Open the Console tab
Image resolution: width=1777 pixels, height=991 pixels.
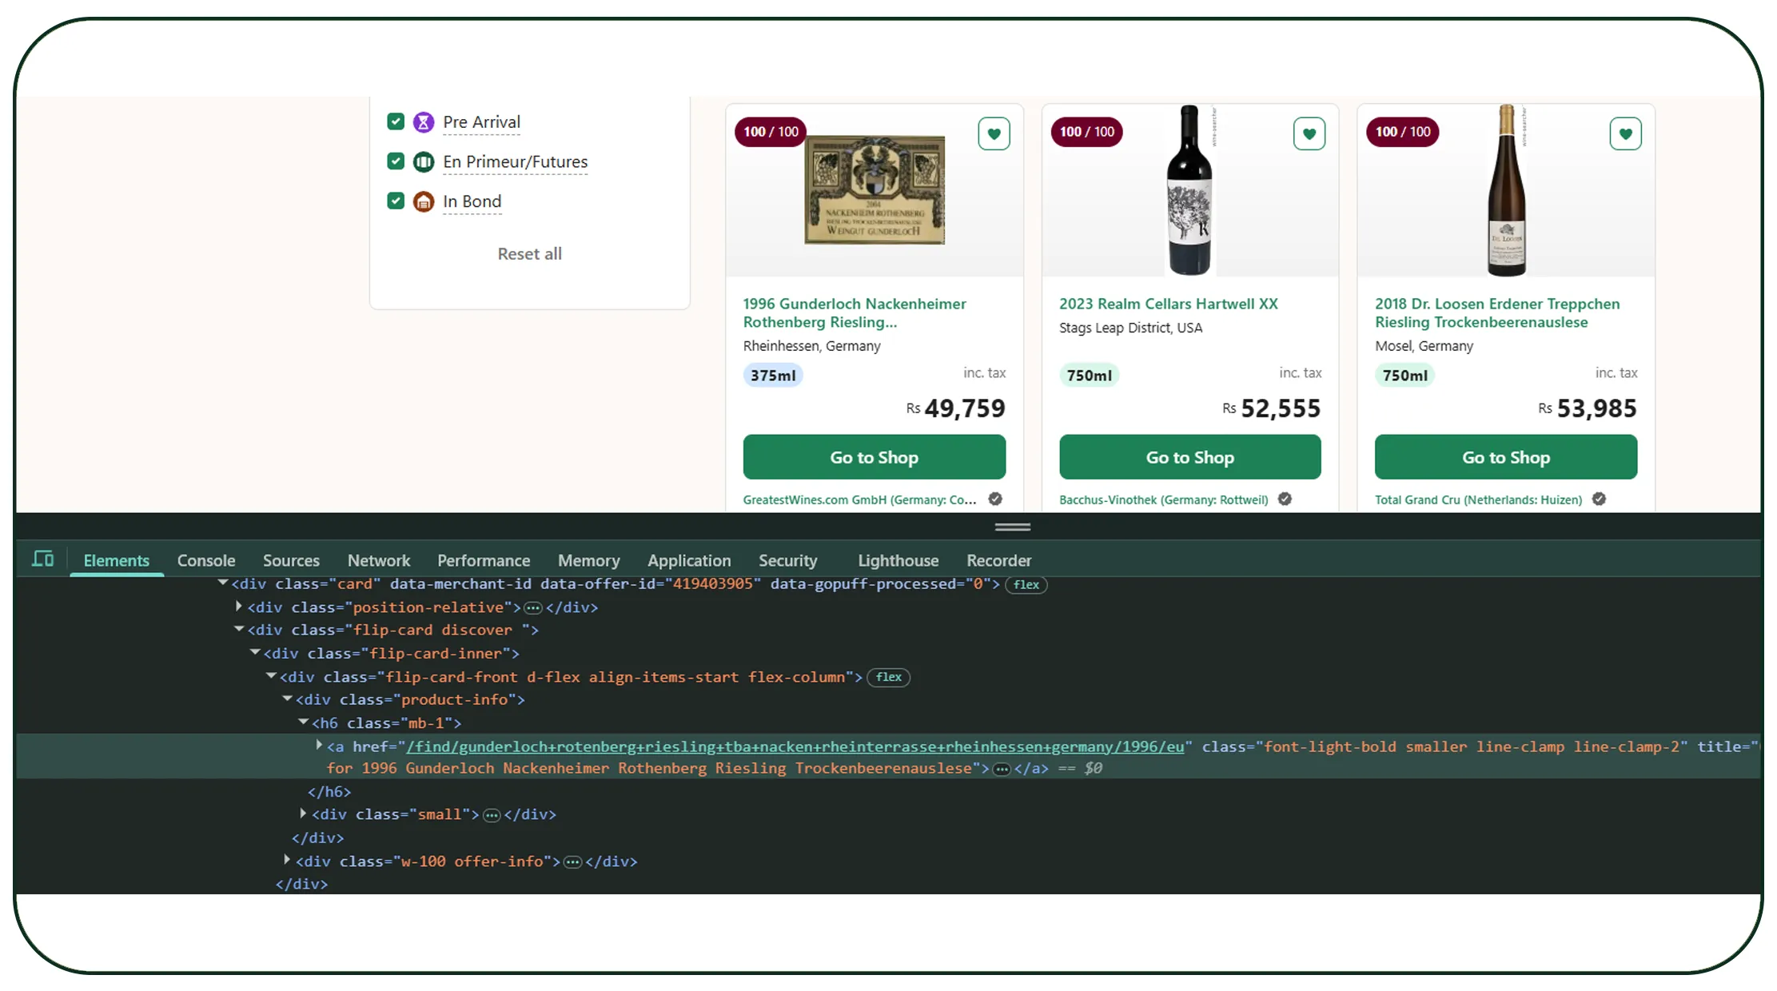click(x=206, y=560)
